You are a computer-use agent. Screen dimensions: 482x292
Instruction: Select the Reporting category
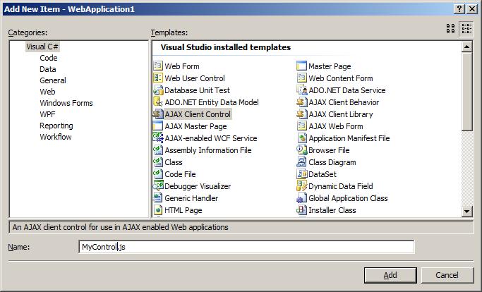click(x=56, y=126)
